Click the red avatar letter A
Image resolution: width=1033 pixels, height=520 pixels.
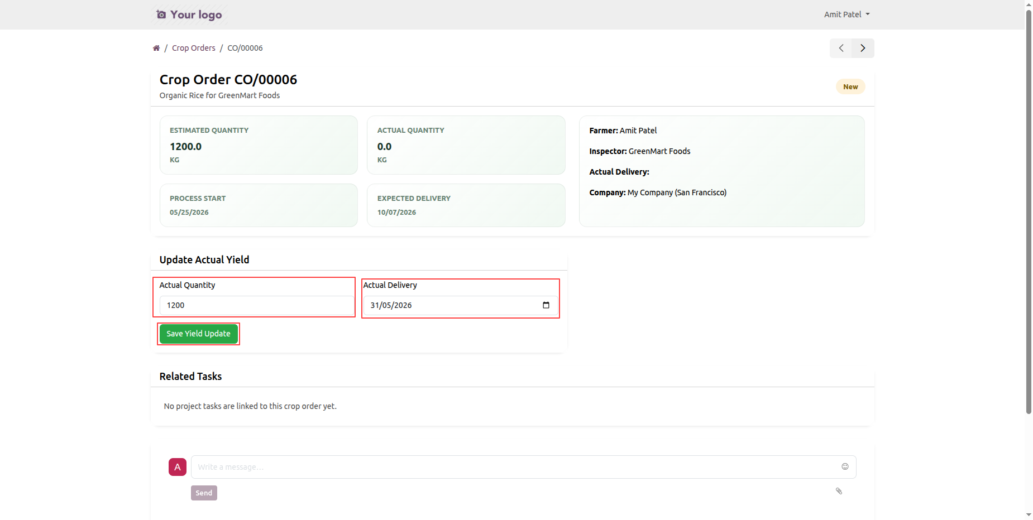pos(178,467)
